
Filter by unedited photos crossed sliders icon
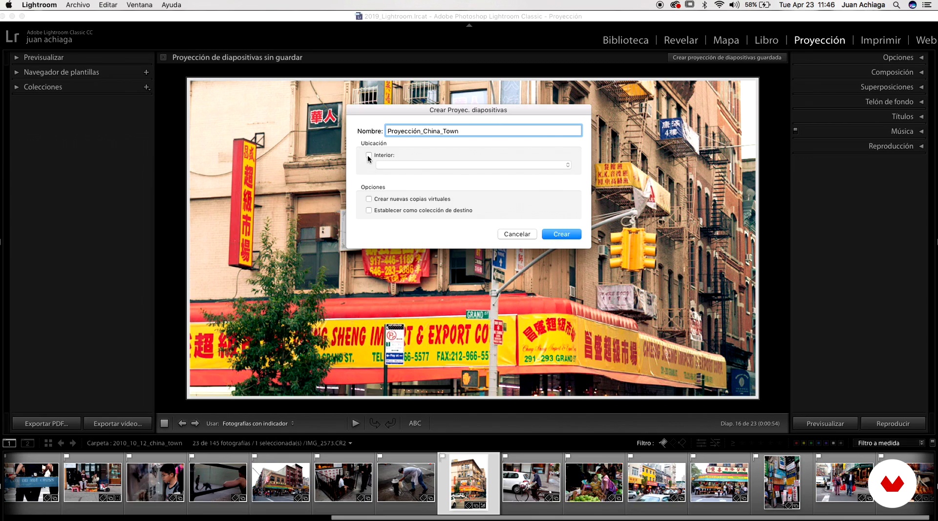click(715, 443)
